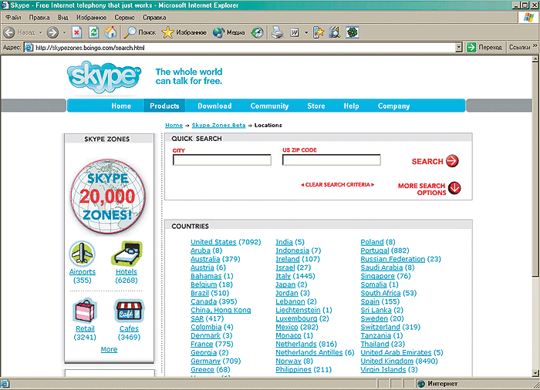Click the Print toolbar icon
This screenshot has width=540, height=390.
pyautogui.click(x=277, y=32)
